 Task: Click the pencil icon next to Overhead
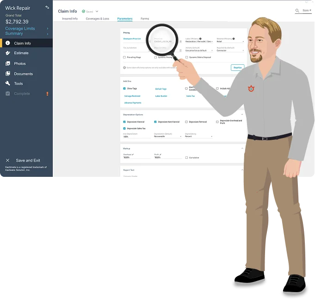click(x=133, y=155)
